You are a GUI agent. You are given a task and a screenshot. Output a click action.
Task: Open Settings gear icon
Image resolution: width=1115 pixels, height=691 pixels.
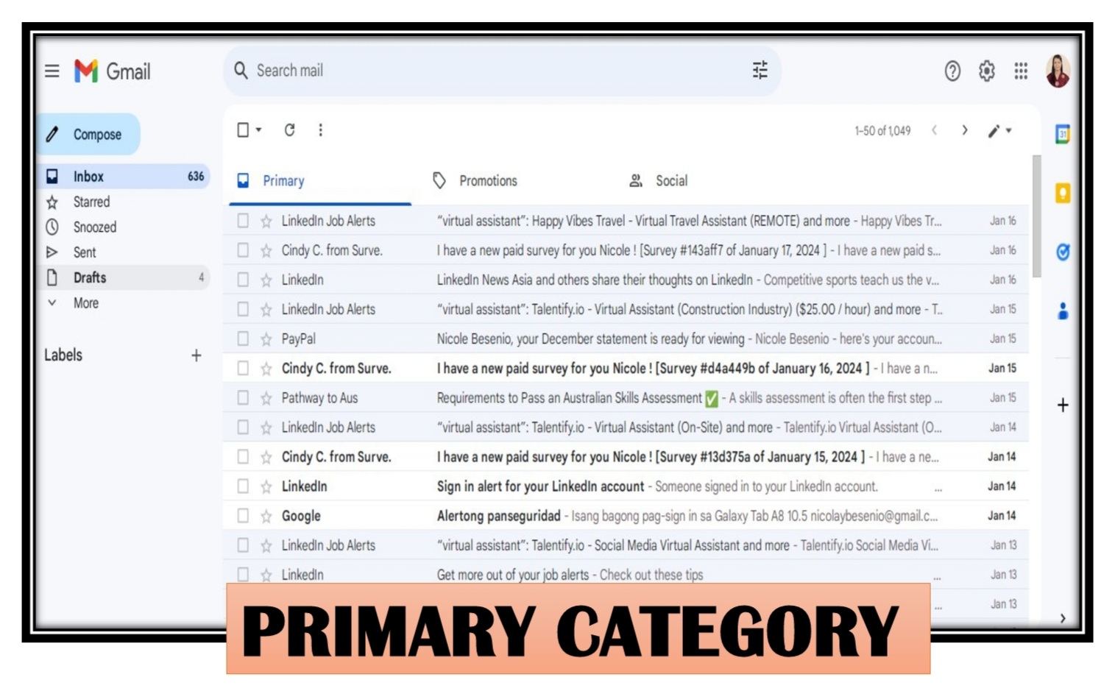(x=986, y=71)
